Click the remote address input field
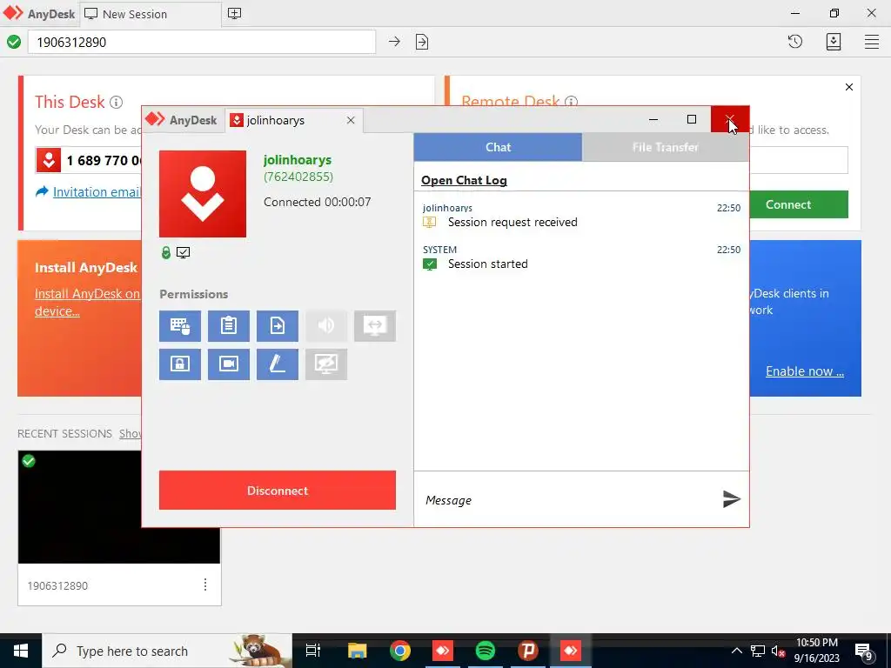Screen dimensions: 891x668 point(202,42)
